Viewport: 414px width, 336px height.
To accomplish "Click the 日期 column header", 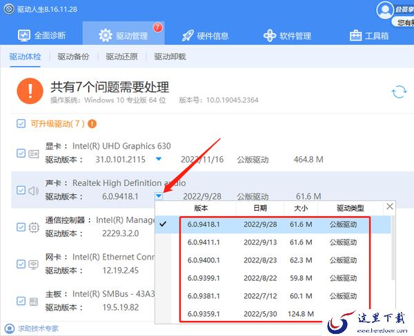I will (260, 208).
